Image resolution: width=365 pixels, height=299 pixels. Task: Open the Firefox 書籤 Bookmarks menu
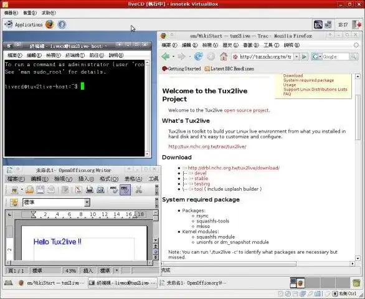(251, 45)
